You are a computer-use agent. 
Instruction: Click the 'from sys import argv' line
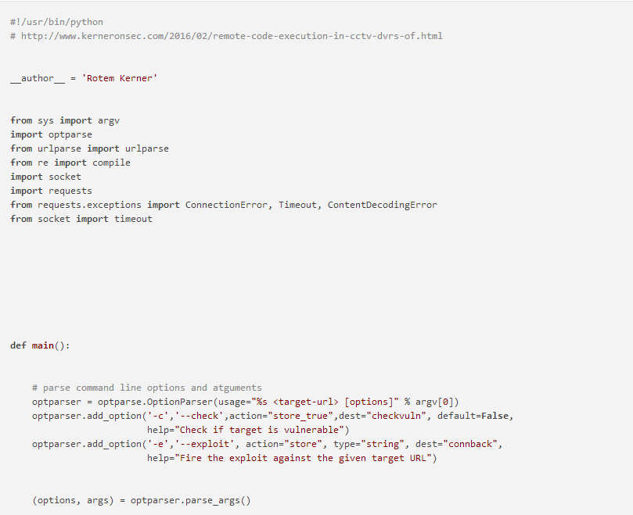coord(65,120)
